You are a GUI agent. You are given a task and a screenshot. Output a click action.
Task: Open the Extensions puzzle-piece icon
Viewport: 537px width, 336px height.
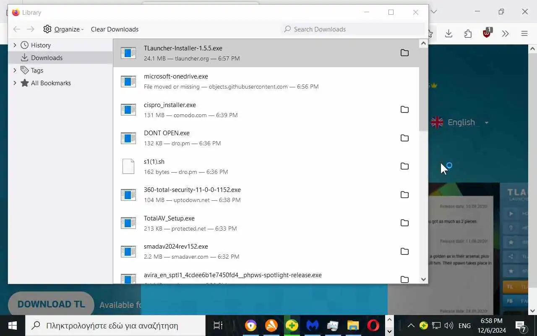coord(468,34)
